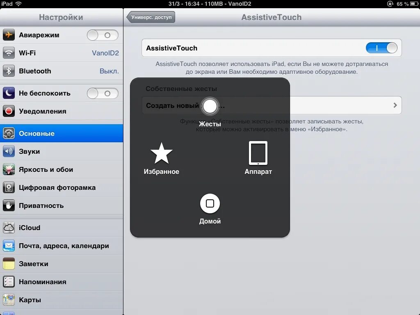Tap the Напоминания checklist icon
420x315 pixels.
coord(9,282)
